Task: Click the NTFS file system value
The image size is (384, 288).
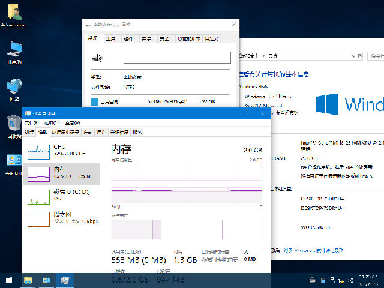Action: [x=129, y=87]
